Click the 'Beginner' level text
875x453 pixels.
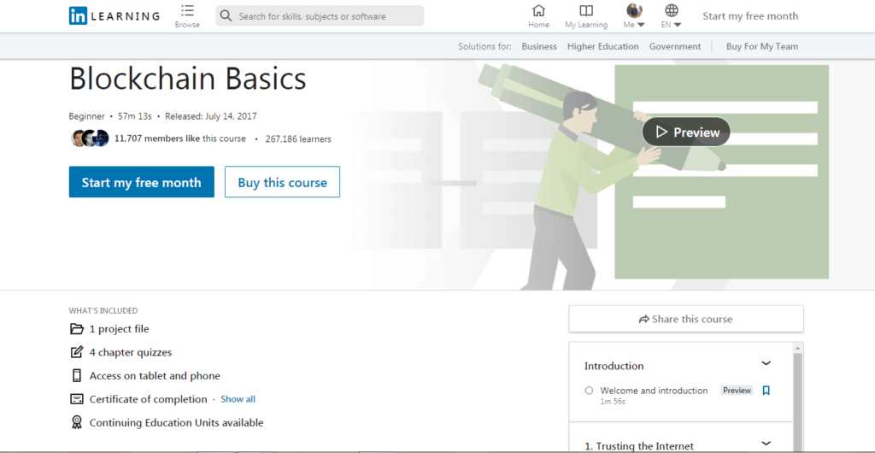pos(86,116)
